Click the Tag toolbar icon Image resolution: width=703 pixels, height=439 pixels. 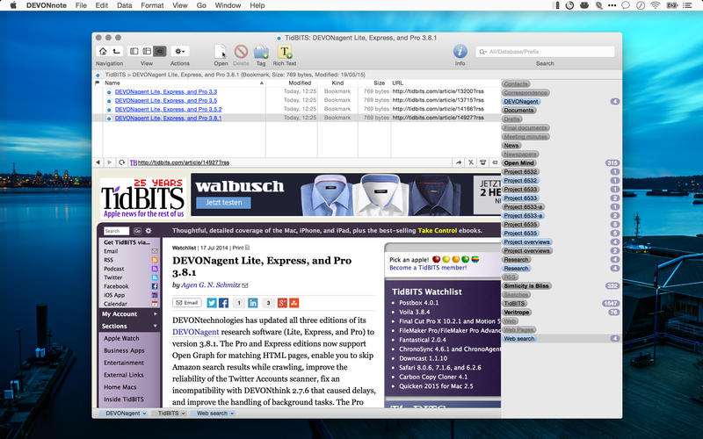tap(261, 52)
